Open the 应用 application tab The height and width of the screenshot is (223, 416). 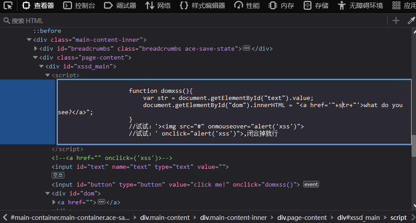pos(404,6)
